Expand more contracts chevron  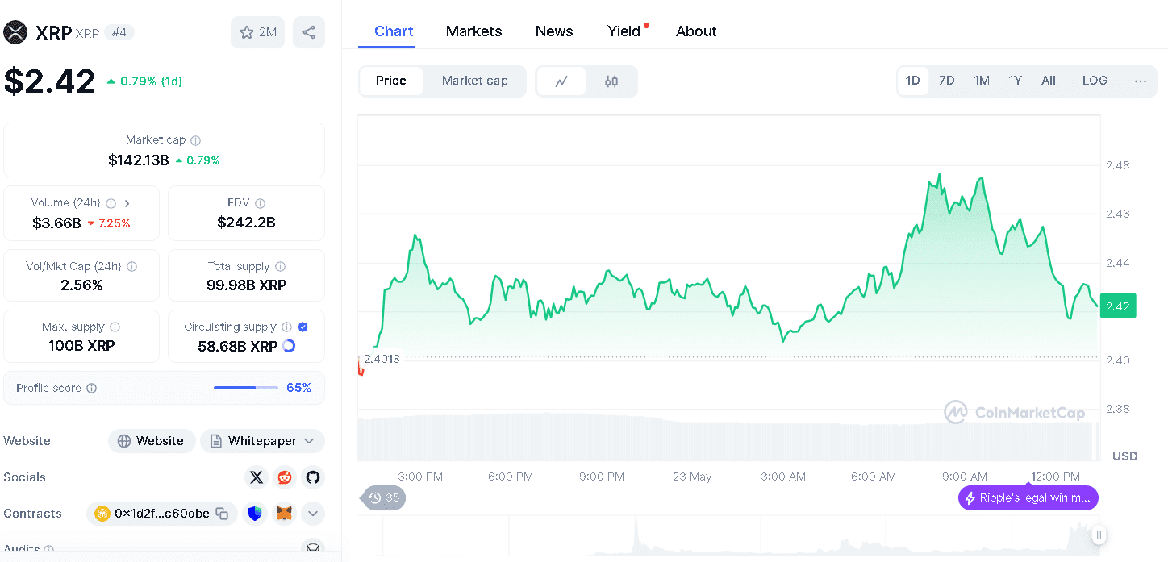(313, 514)
